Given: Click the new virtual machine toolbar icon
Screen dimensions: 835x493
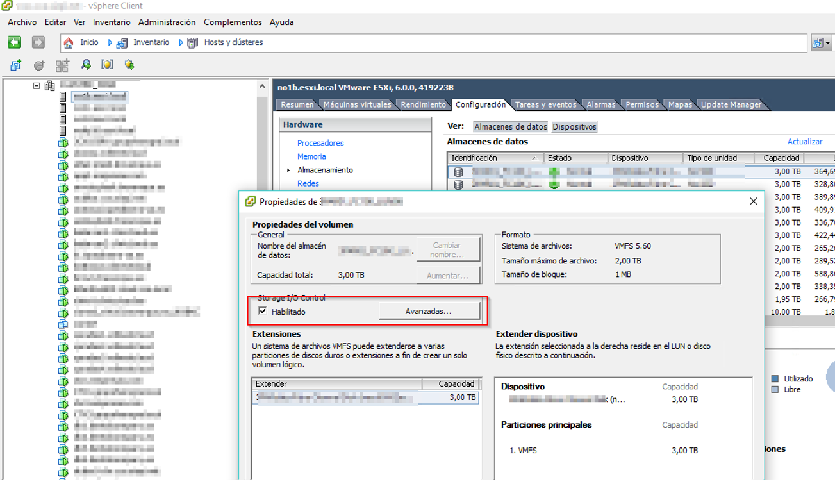Looking at the screenshot, I should point(16,65).
